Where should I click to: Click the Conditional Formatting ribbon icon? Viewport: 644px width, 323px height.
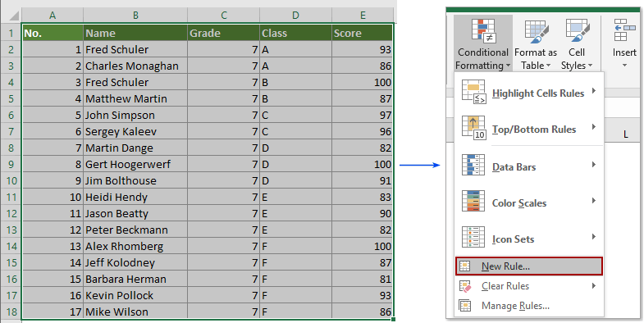(x=483, y=31)
